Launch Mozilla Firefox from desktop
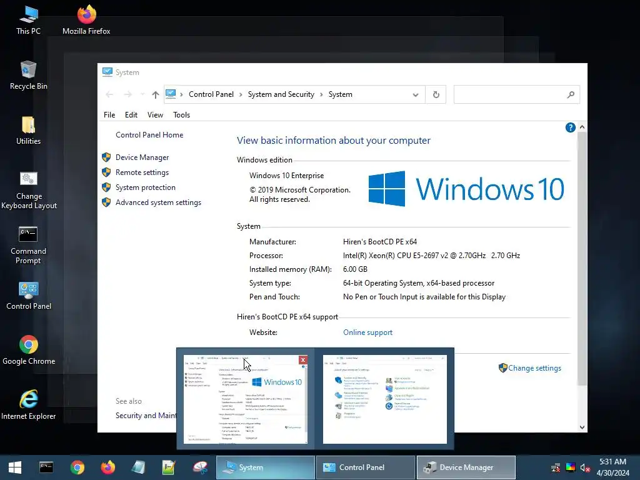The image size is (640, 480). pyautogui.click(x=86, y=19)
